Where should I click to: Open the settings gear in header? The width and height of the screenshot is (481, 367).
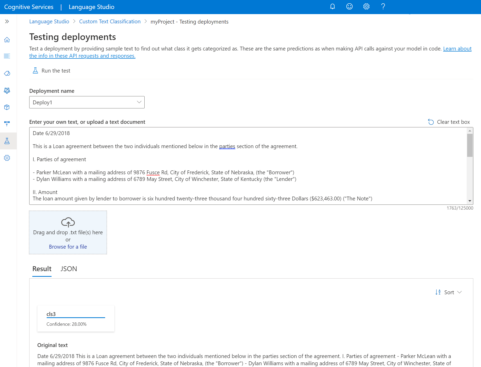click(366, 7)
